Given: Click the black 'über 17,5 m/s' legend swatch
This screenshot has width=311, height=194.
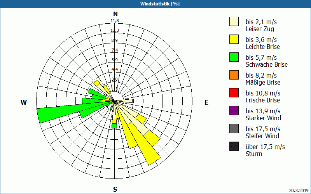Looking at the screenshot, I should (234, 146).
